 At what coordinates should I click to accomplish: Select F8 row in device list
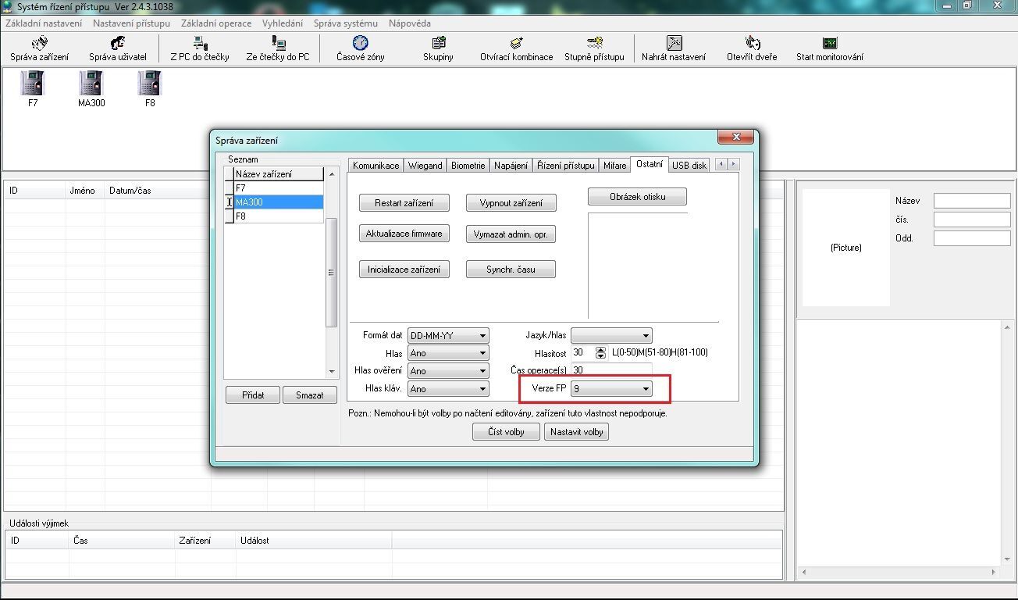click(x=274, y=216)
